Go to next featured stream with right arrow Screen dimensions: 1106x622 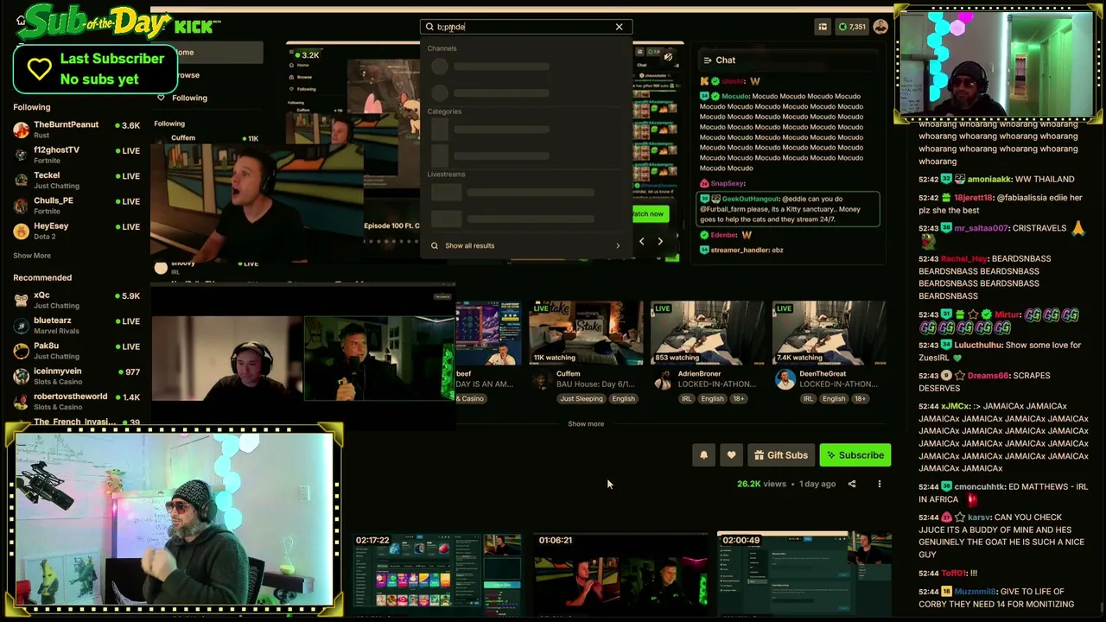point(660,242)
